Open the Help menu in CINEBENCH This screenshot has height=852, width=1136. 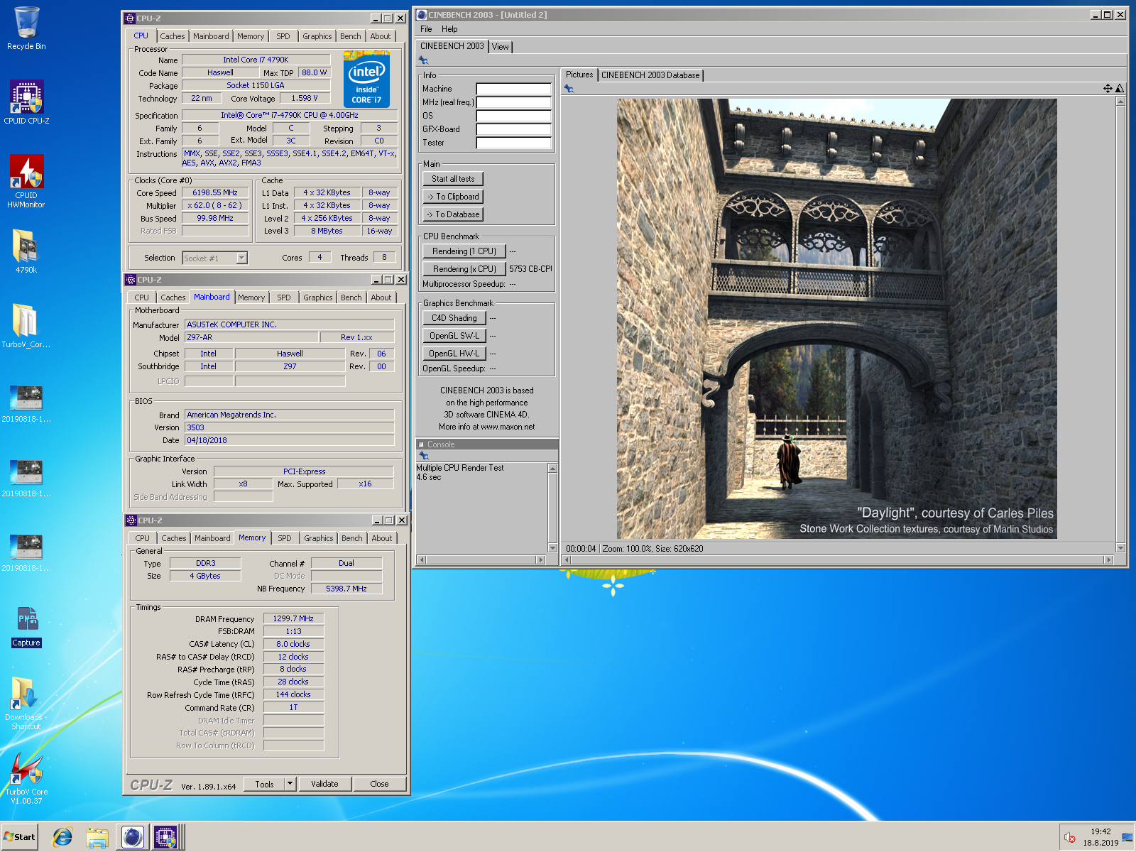point(449,29)
